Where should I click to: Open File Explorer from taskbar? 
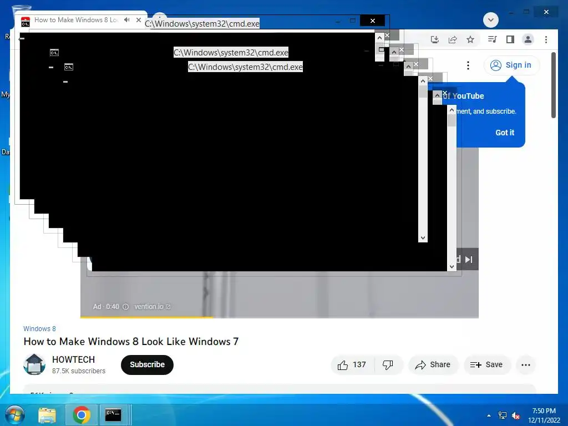click(47, 415)
